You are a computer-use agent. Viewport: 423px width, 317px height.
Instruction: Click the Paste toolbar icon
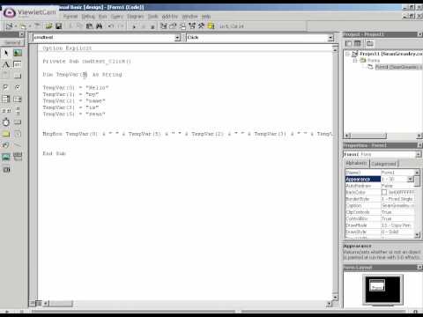90,26
